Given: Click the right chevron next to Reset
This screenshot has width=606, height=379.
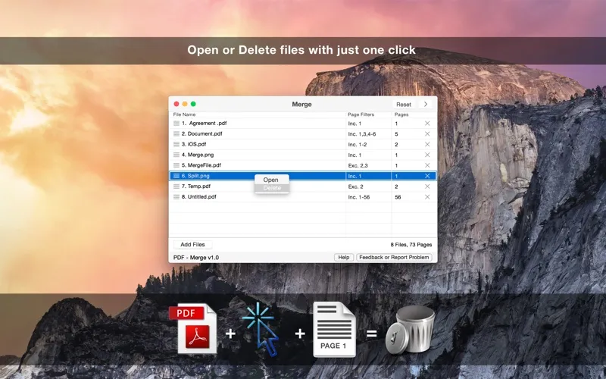Looking at the screenshot, I should point(426,105).
